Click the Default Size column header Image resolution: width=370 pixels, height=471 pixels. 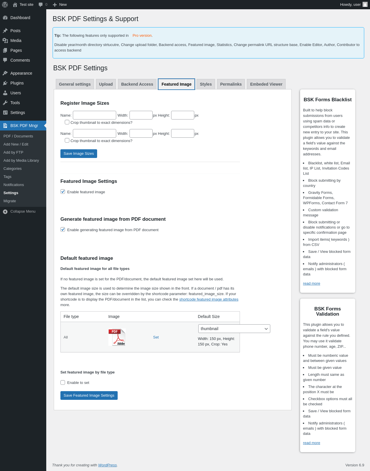pyautogui.click(x=209, y=317)
